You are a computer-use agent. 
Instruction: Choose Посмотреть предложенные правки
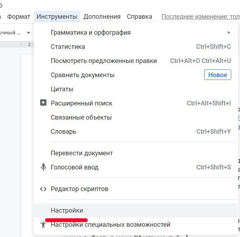coord(104,61)
